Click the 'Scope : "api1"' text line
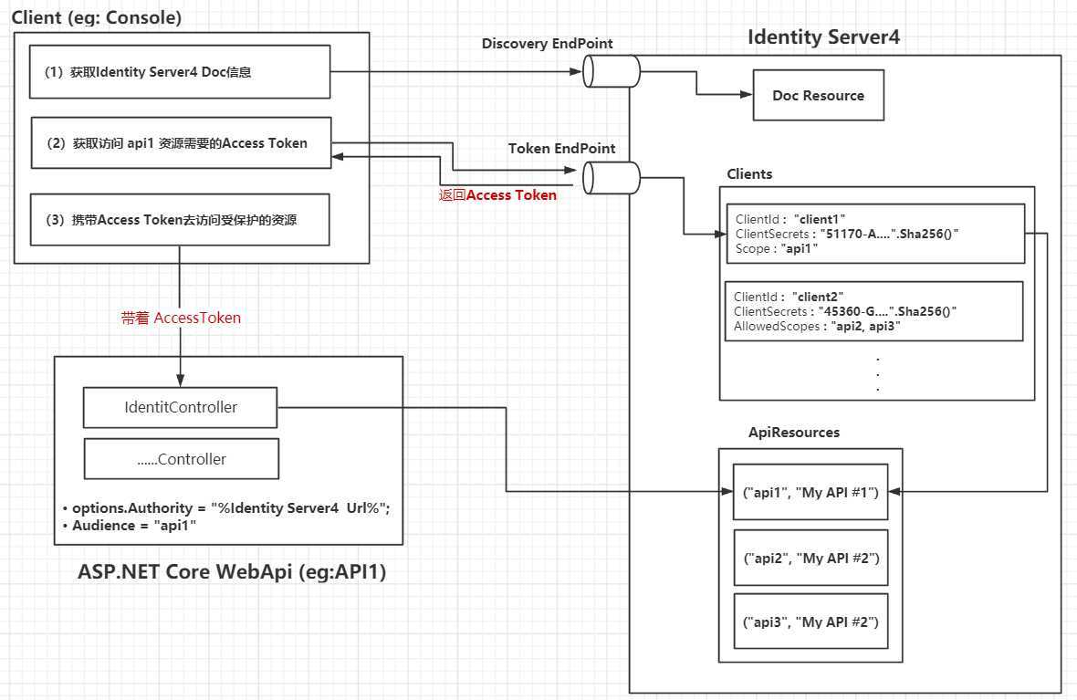The width and height of the screenshot is (1077, 700). tap(776, 248)
